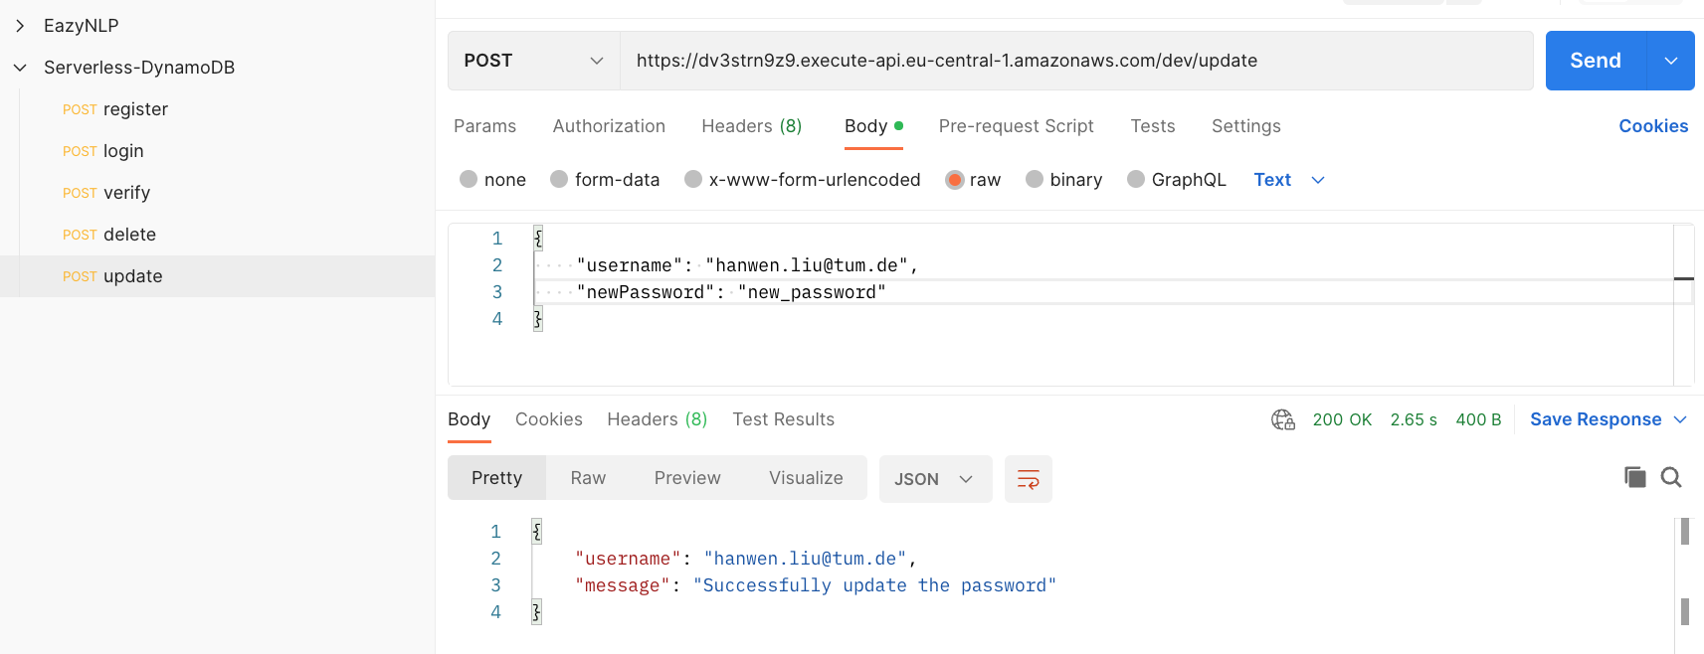Select the form-data radio option

click(559, 179)
